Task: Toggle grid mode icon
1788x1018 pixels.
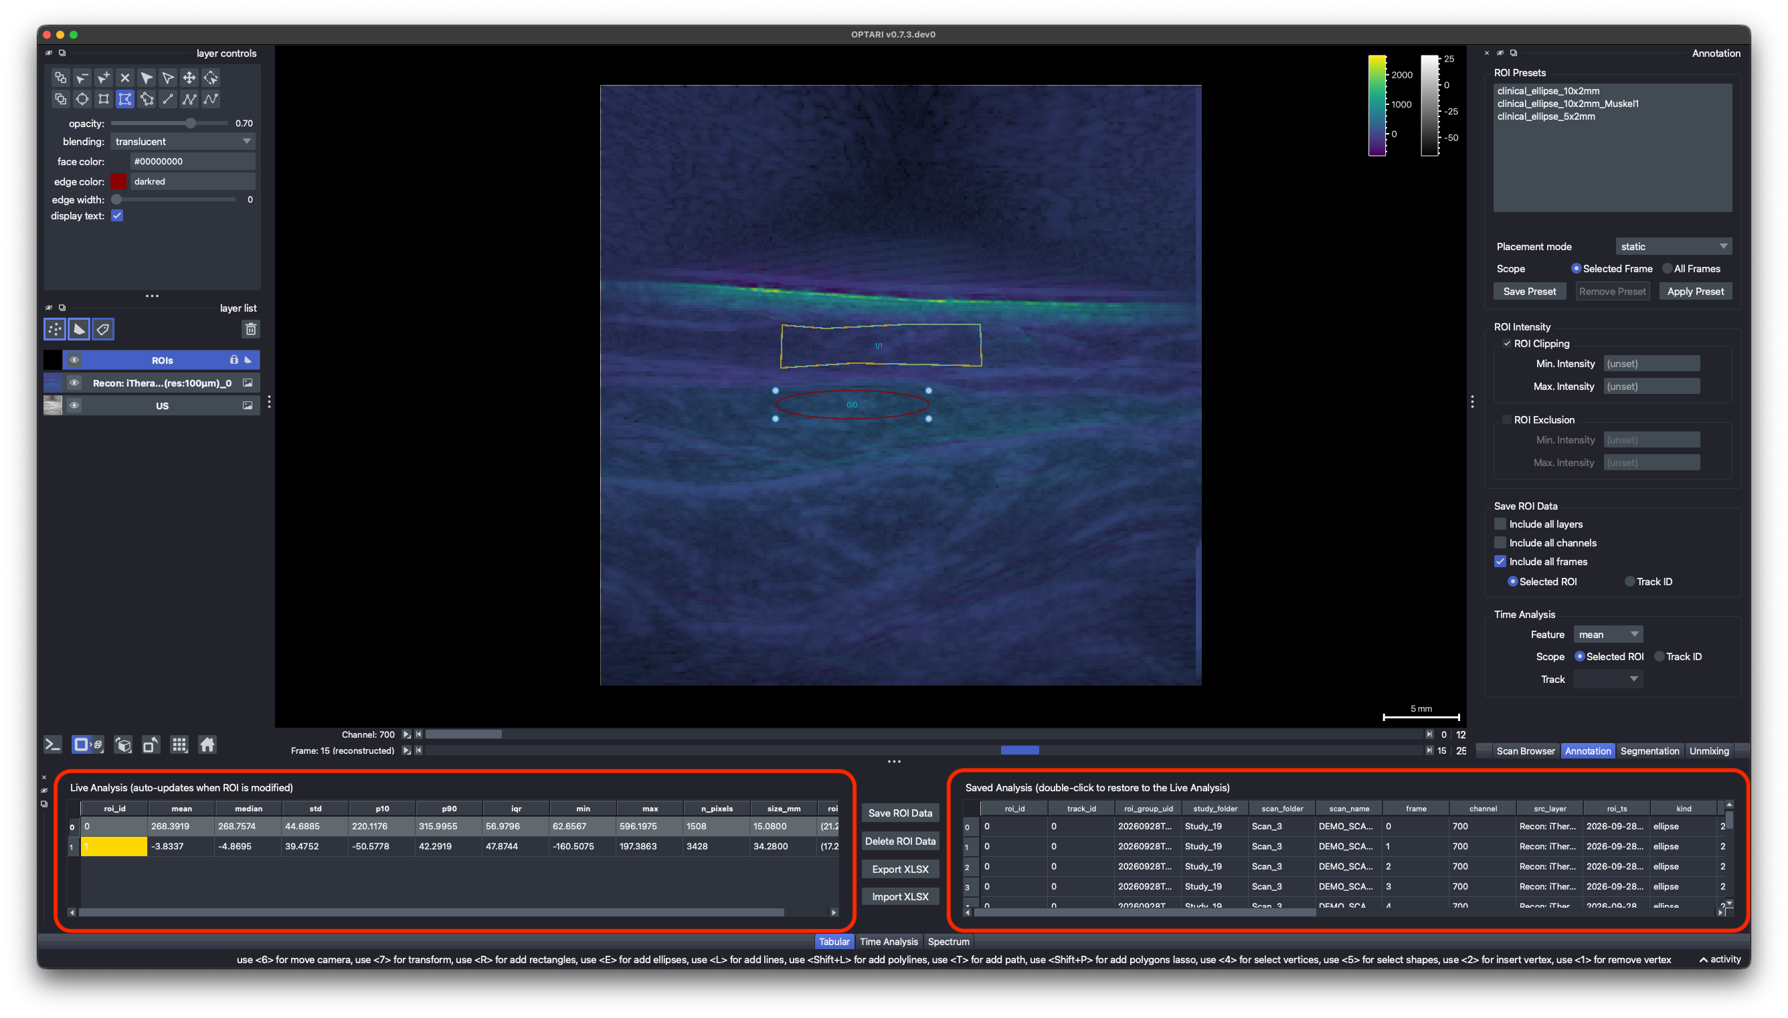Action: tap(179, 744)
